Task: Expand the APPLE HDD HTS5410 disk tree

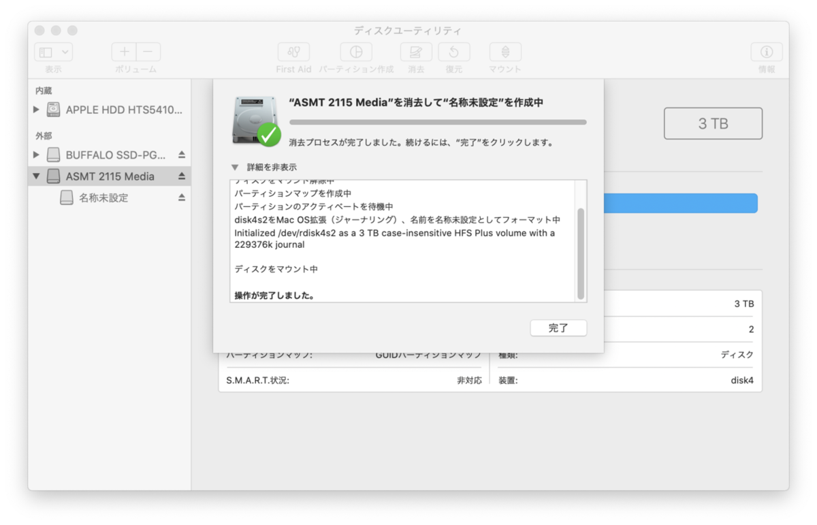Action: coord(36,109)
